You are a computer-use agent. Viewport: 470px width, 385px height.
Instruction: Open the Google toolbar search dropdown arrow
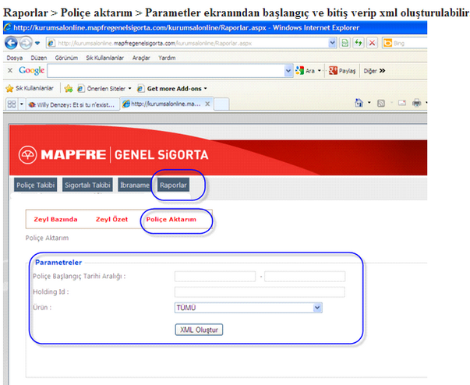288,71
